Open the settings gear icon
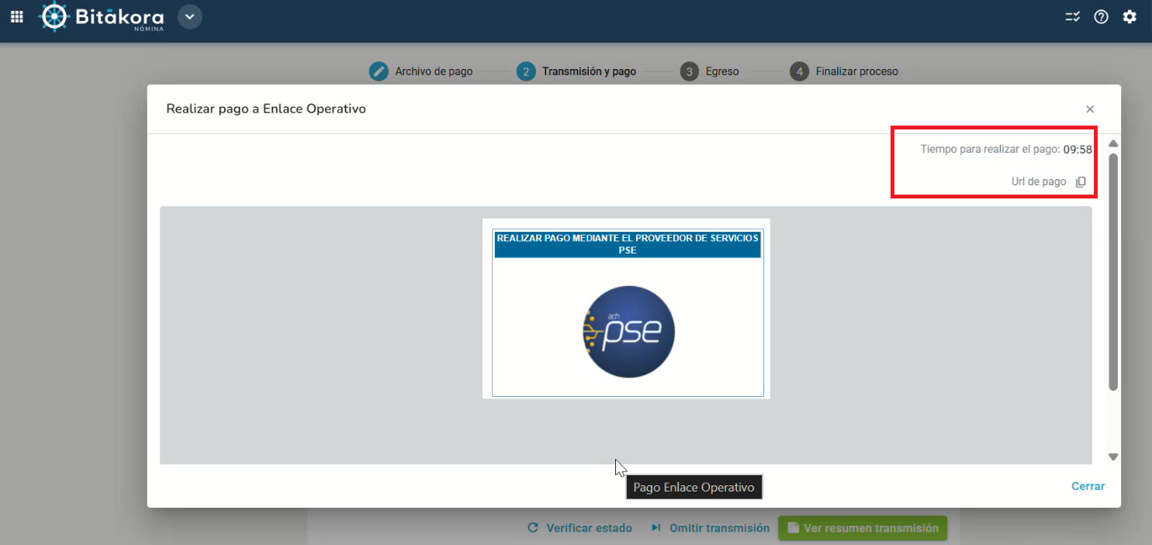The height and width of the screenshot is (545, 1152). [x=1130, y=16]
